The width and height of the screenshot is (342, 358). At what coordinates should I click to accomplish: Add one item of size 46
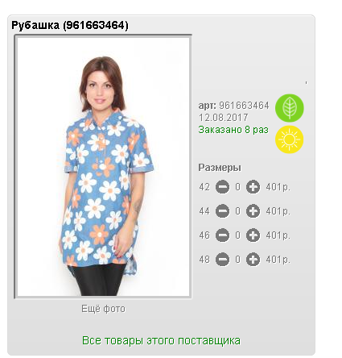253,235
